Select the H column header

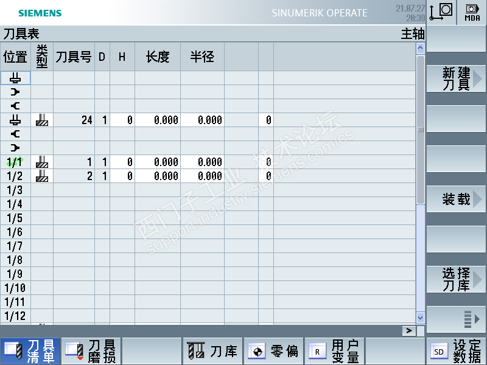122,57
